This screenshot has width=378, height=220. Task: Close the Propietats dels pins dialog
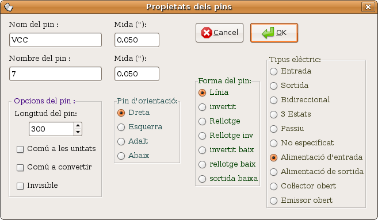tap(368, 7)
